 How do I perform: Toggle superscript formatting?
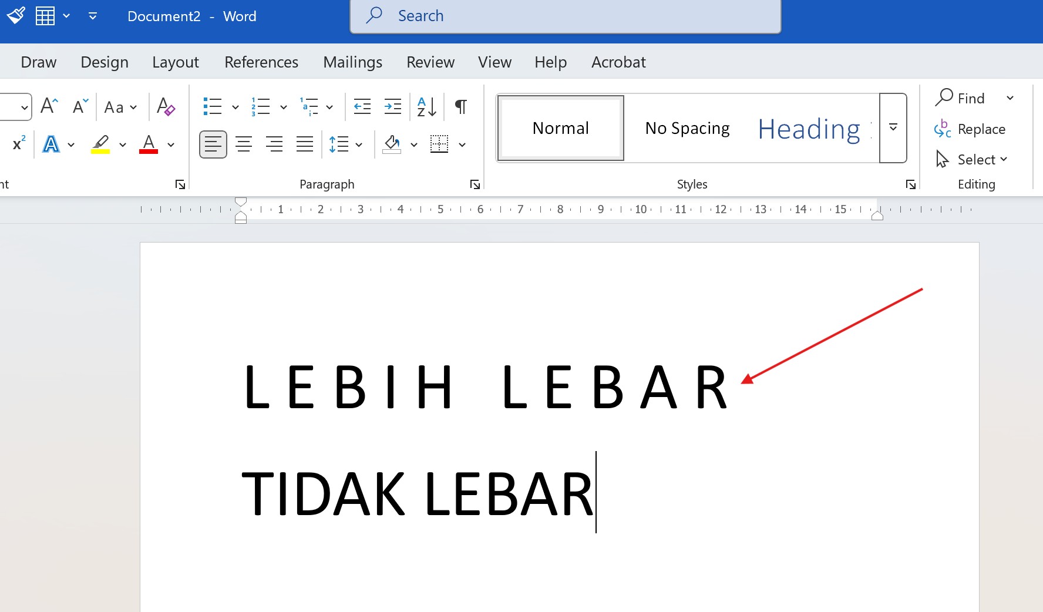point(17,144)
